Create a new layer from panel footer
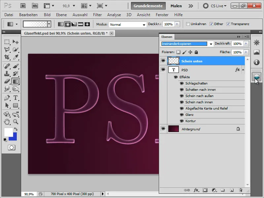This screenshot has width=264, height=198. tap(232, 190)
